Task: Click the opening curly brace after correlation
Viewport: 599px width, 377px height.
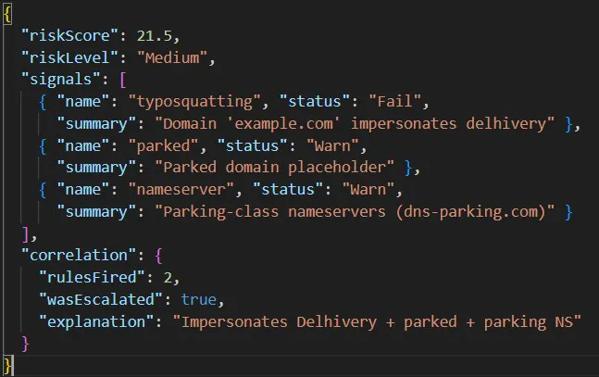Action: [159, 256]
